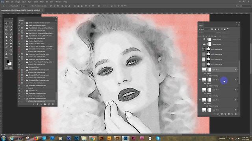Open Layers panel flyout menu

(x=239, y=25)
